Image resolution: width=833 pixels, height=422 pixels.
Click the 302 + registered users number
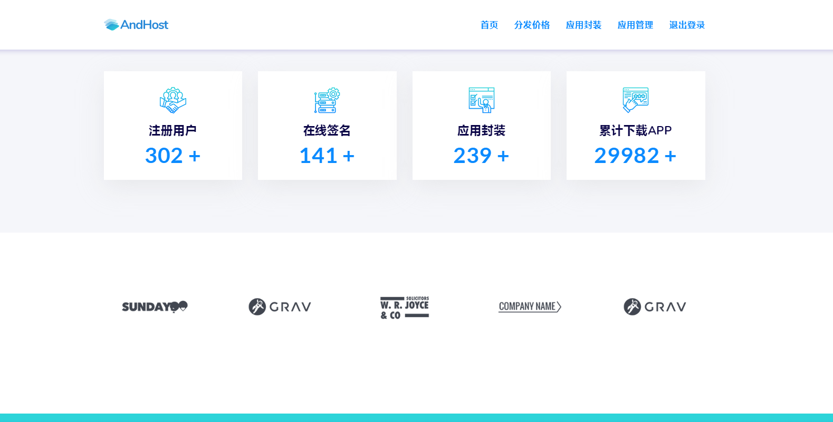(173, 156)
